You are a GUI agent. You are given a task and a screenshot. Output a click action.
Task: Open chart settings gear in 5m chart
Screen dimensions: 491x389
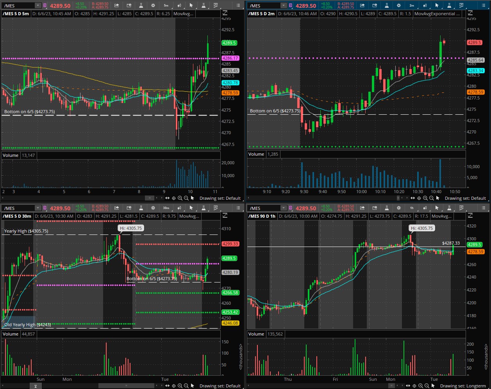point(154,5)
